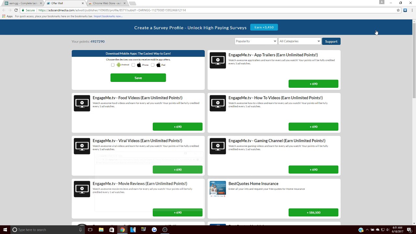Close the Chrome Web Store tab
Screen dimensions: 416x234
tap(124, 3)
